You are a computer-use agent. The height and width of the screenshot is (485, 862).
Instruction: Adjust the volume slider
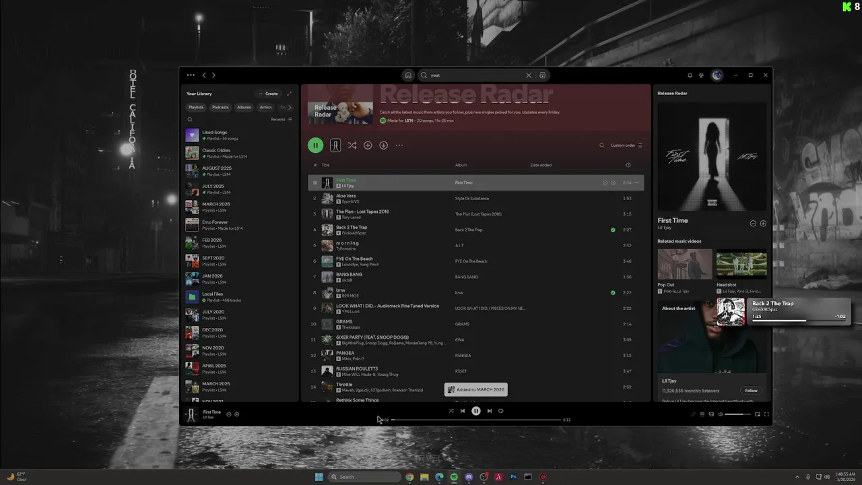737,414
